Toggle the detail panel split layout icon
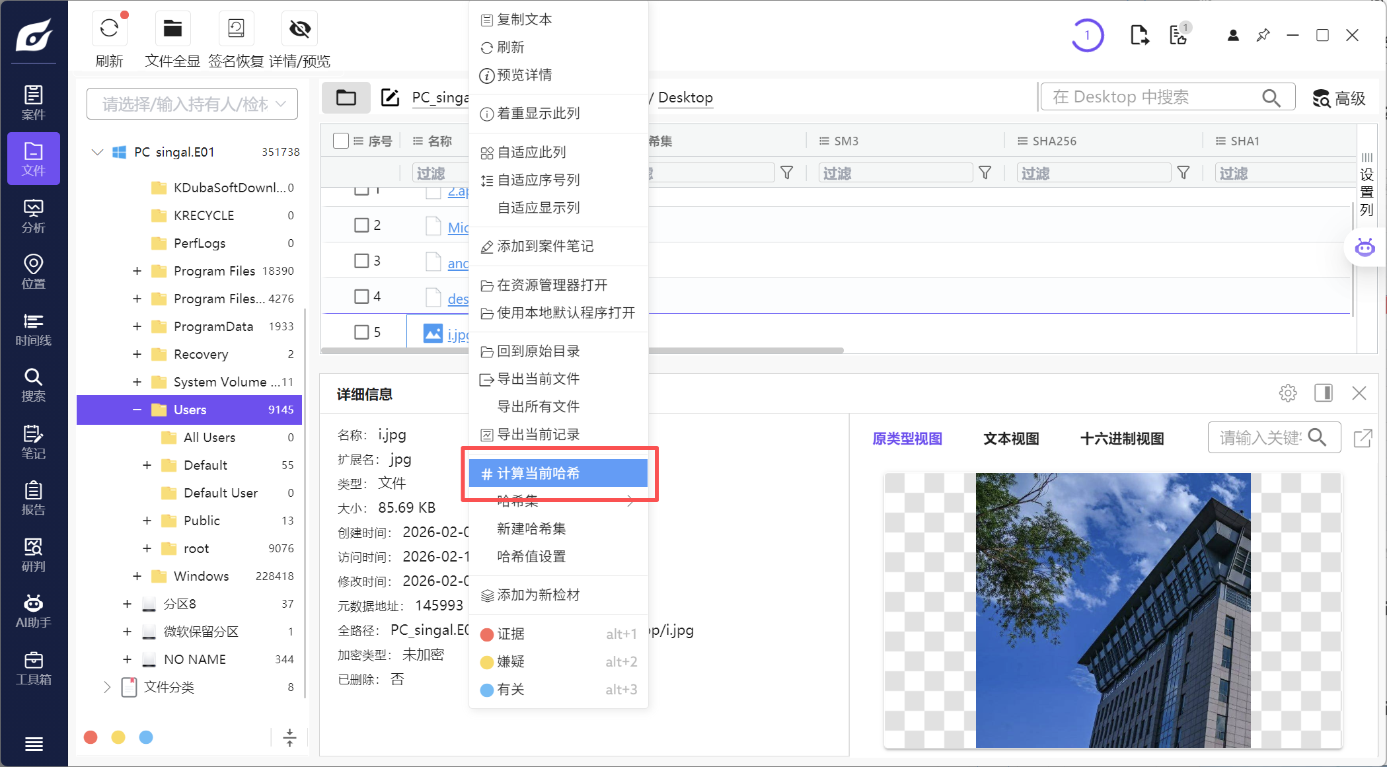This screenshot has height=767, width=1387. point(1324,393)
